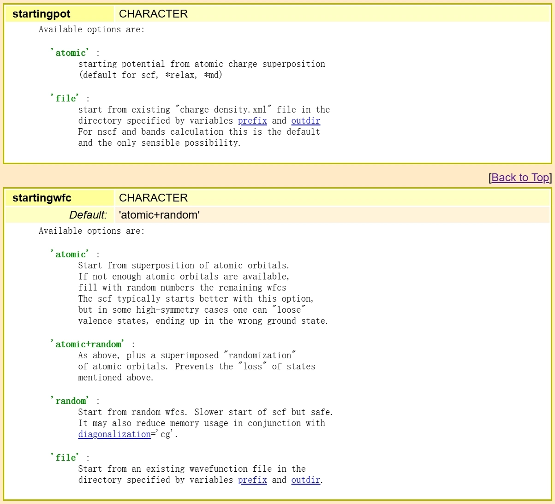Click the 'atomic' option name under startingpot

click(70, 53)
